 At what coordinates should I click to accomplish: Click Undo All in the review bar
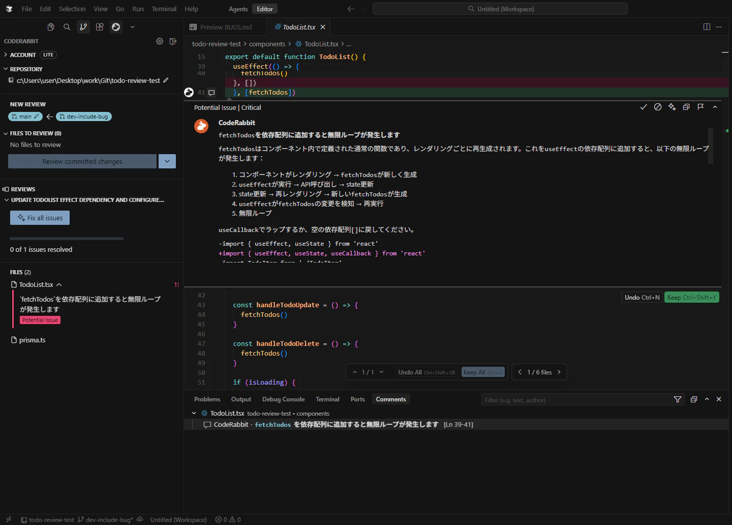pos(426,372)
